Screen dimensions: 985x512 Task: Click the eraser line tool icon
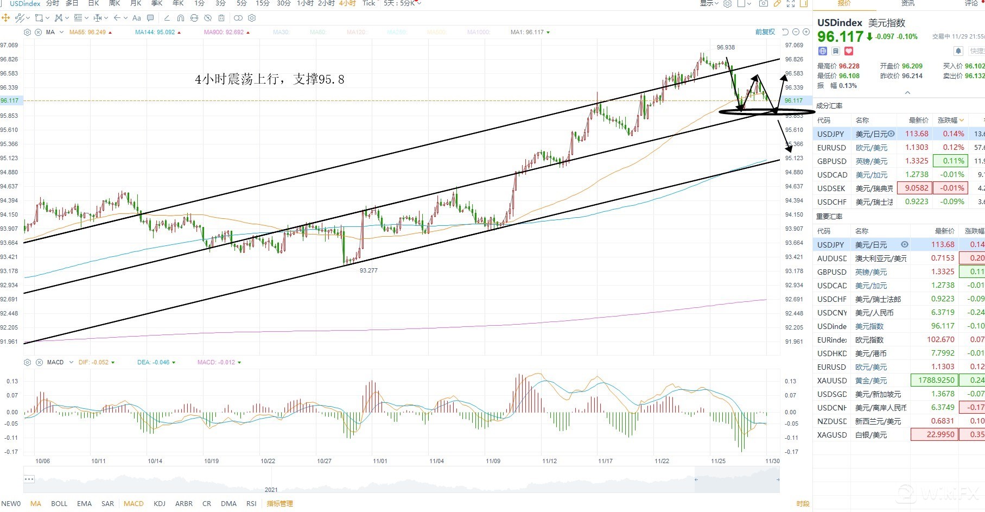[167, 18]
